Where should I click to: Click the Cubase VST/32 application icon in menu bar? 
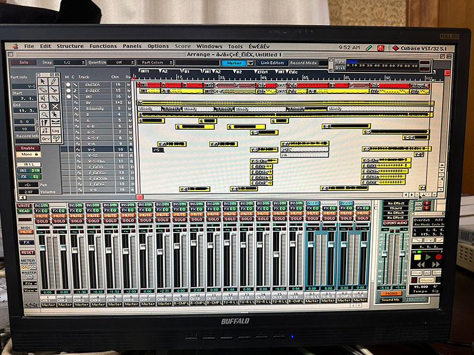click(x=395, y=48)
